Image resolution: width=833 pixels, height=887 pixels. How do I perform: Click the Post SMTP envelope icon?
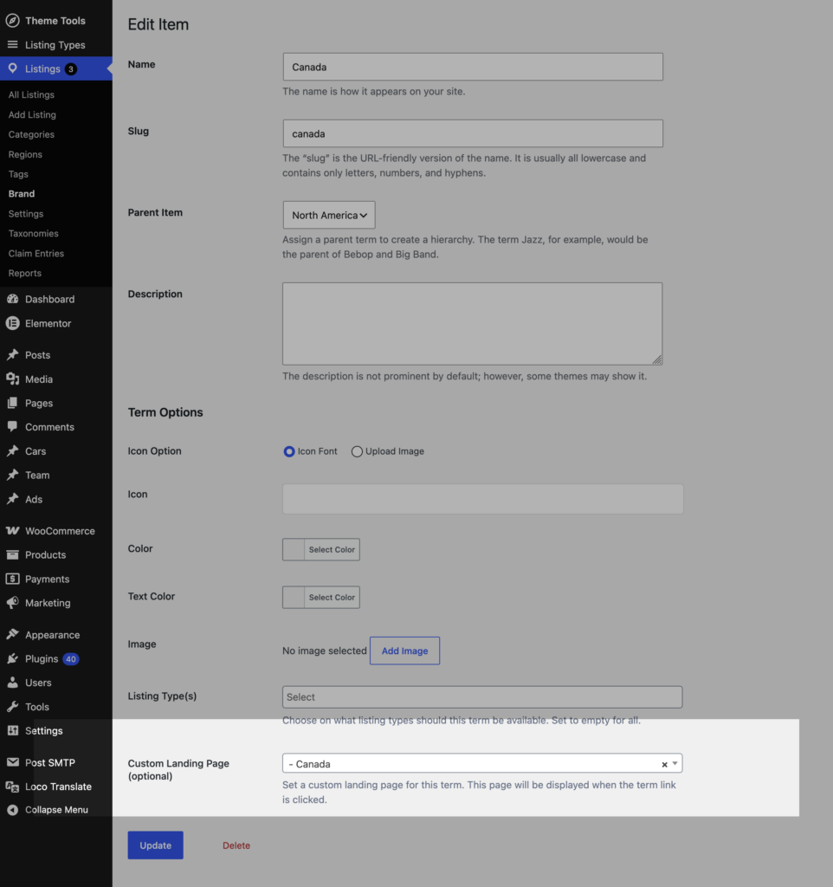click(12, 762)
